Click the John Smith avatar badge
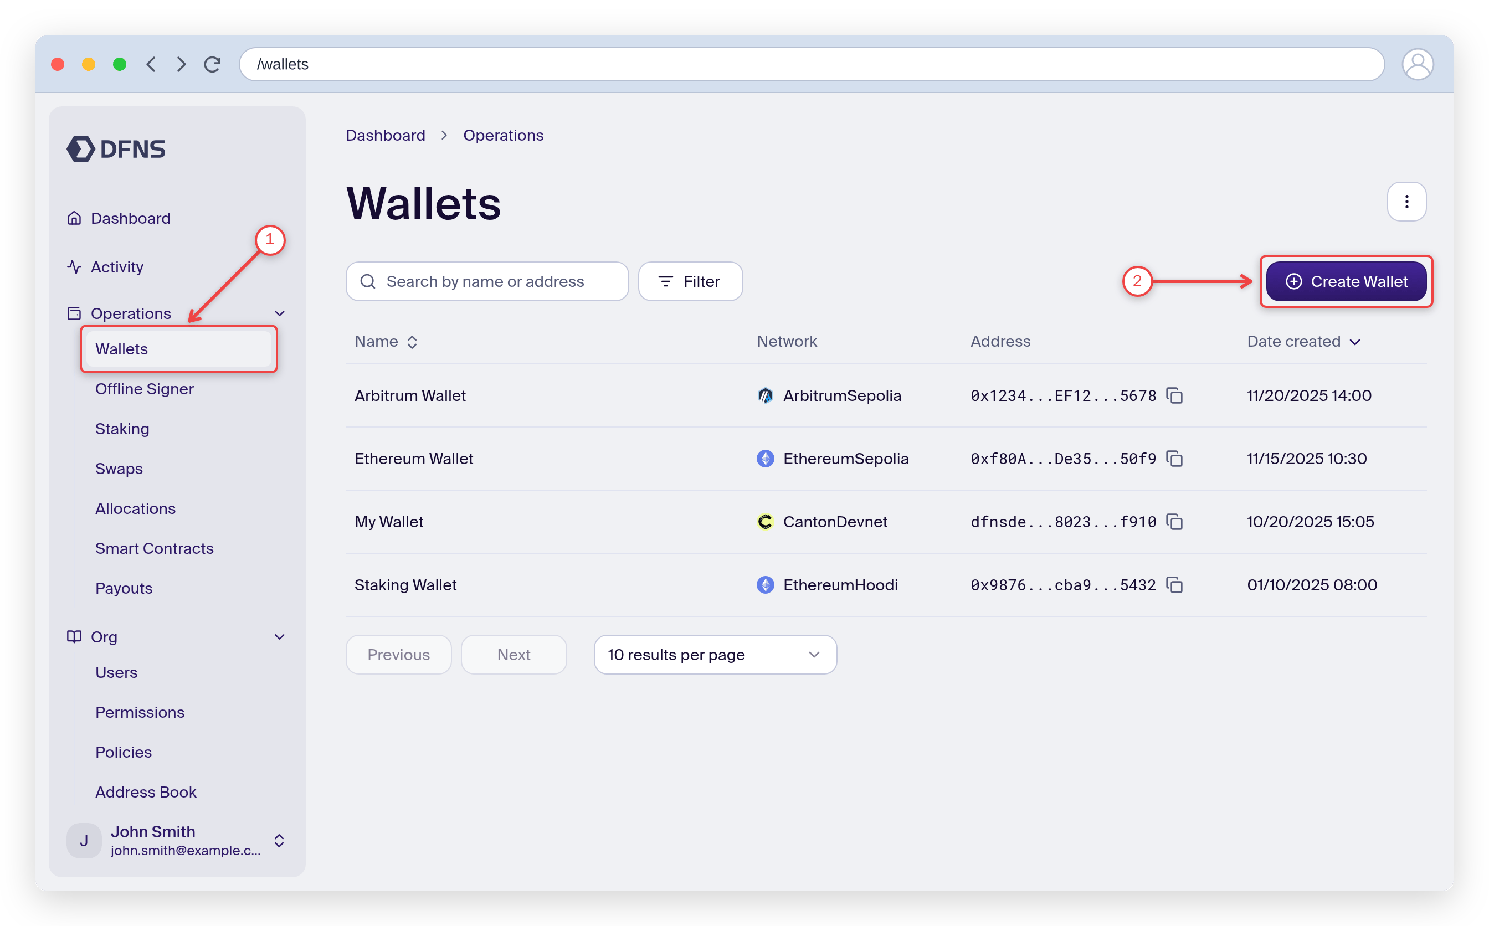The height and width of the screenshot is (926, 1489). click(84, 841)
